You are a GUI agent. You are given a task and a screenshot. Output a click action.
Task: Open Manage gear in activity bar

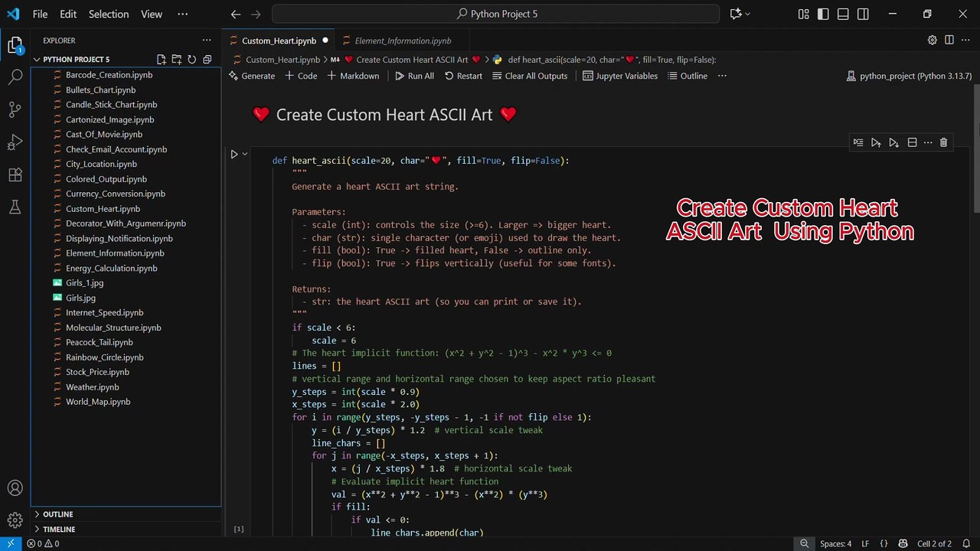[15, 520]
